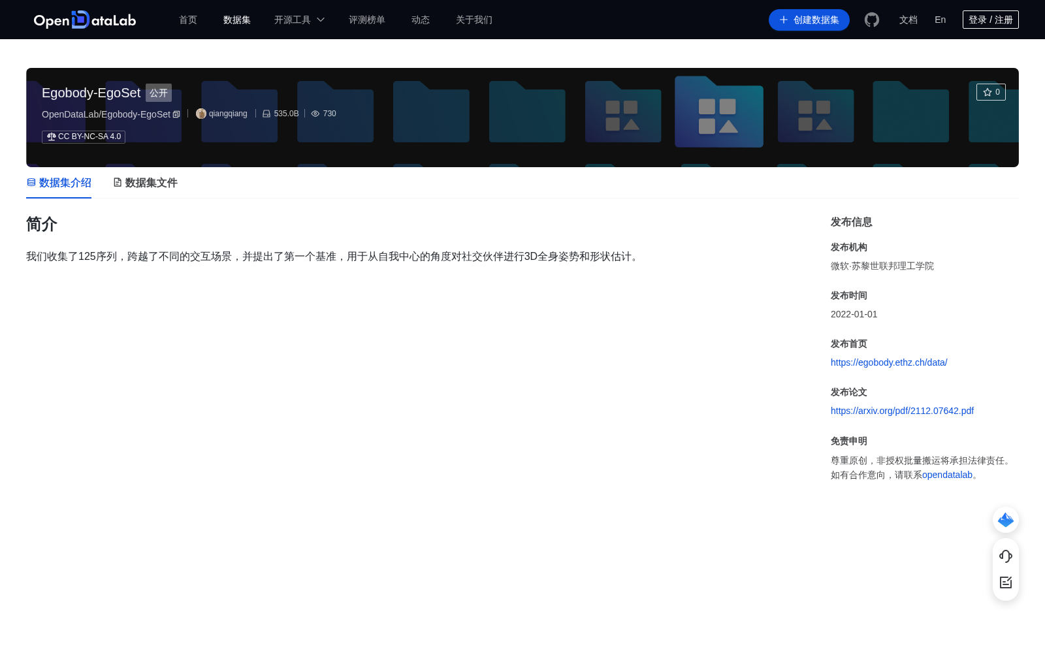The height and width of the screenshot is (653, 1045).
Task: Click the star favorite button showing 0
Action: [991, 92]
